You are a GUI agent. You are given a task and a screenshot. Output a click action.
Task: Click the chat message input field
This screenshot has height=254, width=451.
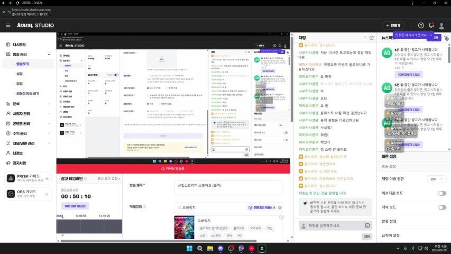[335, 226]
